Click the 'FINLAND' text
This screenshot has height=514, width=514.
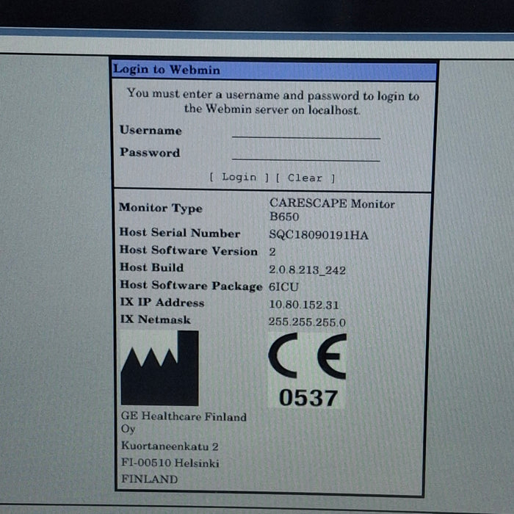[150, 479]
